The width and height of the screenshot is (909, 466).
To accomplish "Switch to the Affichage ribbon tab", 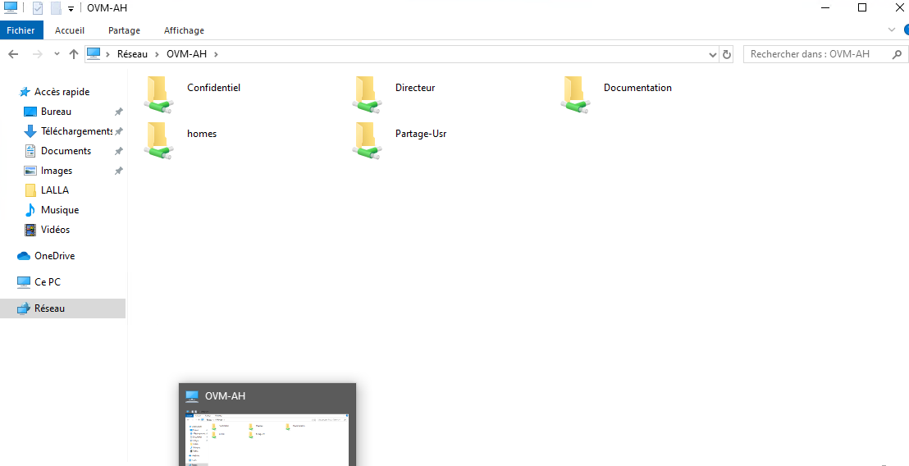I will 184,30.
